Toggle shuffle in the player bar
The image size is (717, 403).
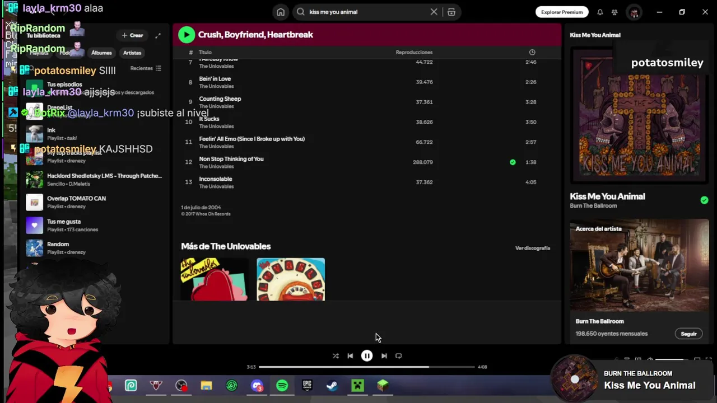(x=336, y=356)
